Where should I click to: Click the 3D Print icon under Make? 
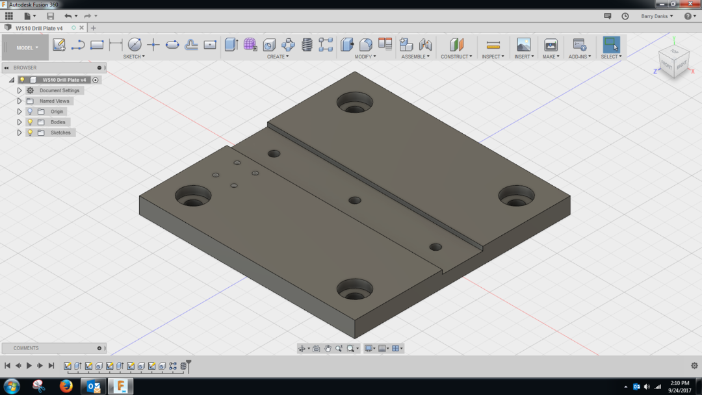pyautogui.click(x=551, y=45)
